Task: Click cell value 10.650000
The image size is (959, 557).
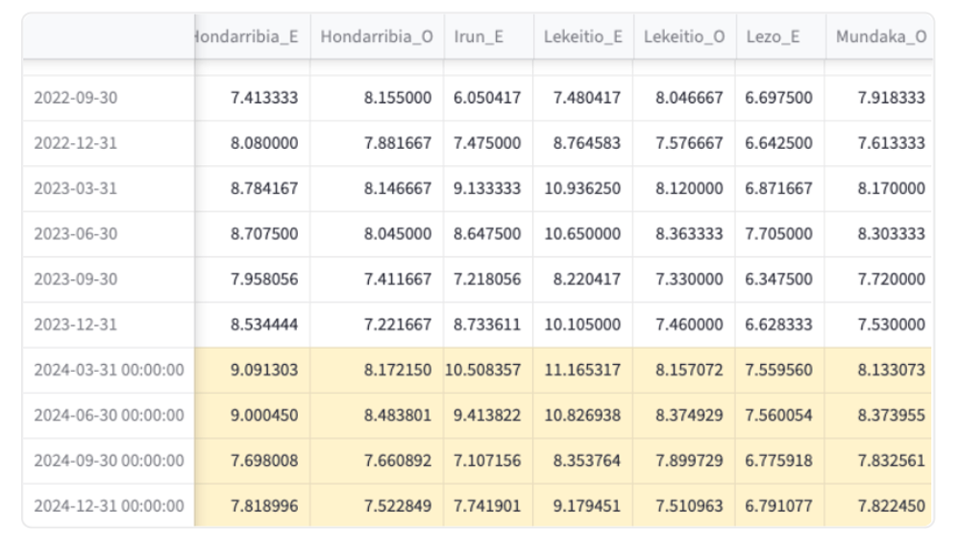Action: (583, 233)
